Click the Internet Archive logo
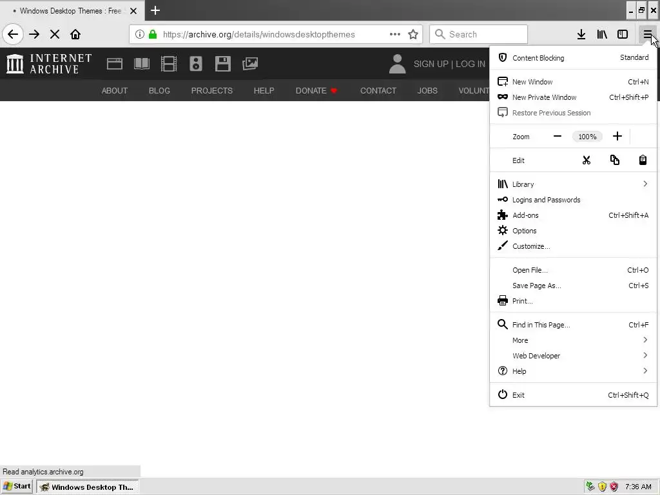Screen dimensions: 660x495 [x=49, y=64]
